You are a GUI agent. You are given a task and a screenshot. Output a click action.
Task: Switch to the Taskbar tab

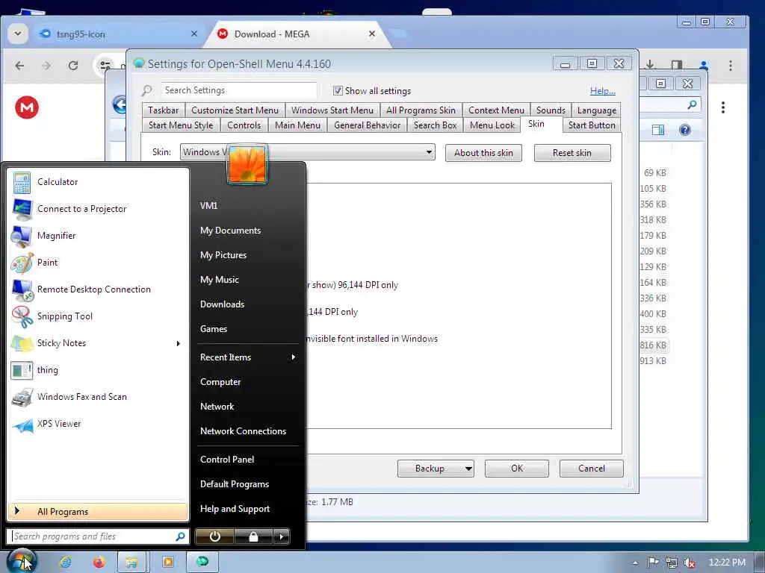pyautogui.click(x=164, y=110)
